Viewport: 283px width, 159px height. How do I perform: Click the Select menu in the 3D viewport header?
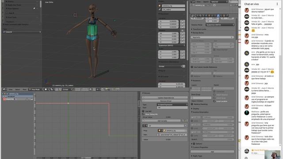(18, 89)
